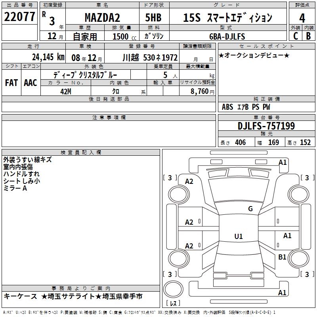Select inspector note ハンドルすれ
The height and width of the screenshot is (317, 317).
click(21, 174)
